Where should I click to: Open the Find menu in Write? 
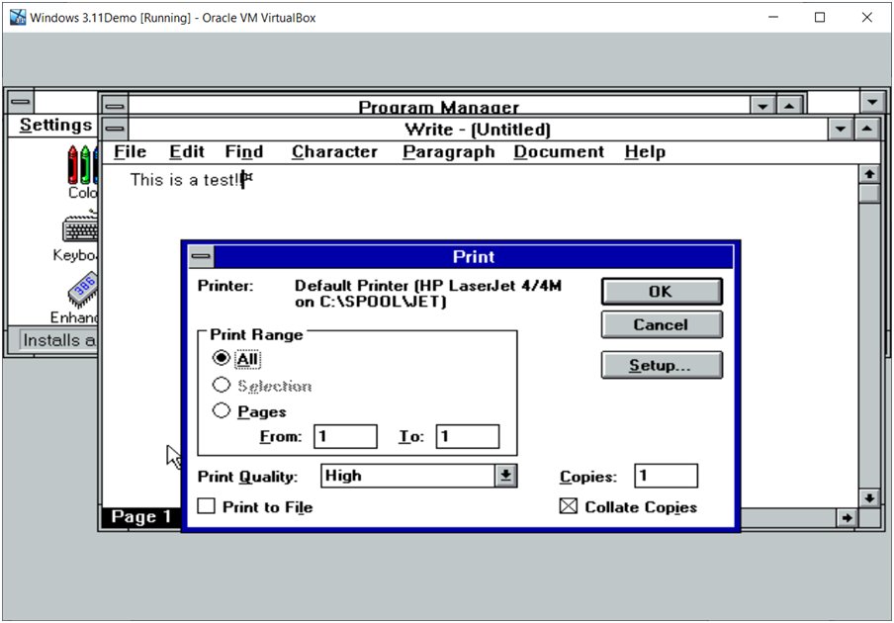(x=244, y=151)
